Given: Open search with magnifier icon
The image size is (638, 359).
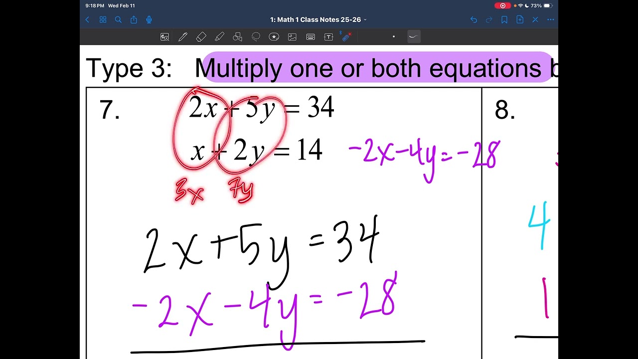Looking at the screenshot, I should (118, 20).
